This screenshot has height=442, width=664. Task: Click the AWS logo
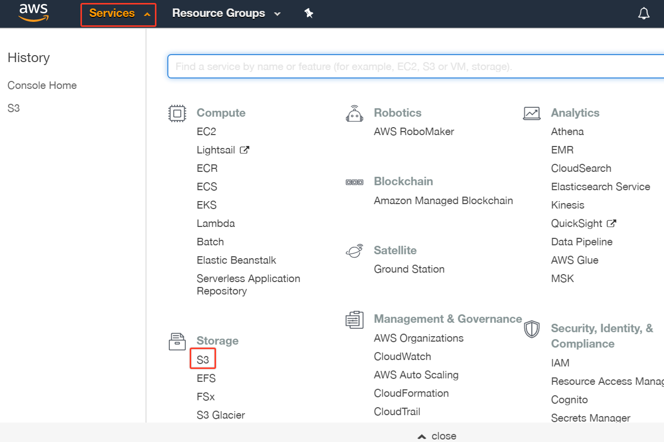[33, 13]
